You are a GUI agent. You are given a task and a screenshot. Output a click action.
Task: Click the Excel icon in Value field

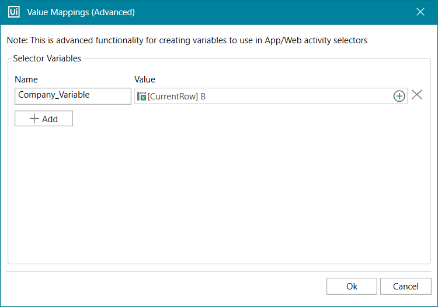click(x=141, y=96)
